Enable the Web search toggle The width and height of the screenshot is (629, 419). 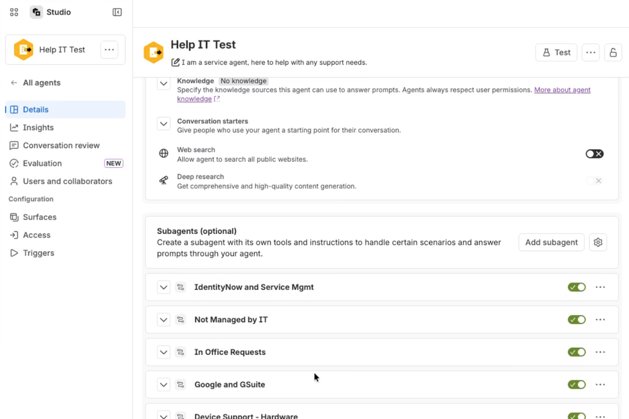pos(594,154)
